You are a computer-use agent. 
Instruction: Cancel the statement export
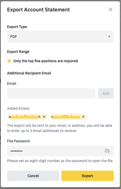pos(33,176)
